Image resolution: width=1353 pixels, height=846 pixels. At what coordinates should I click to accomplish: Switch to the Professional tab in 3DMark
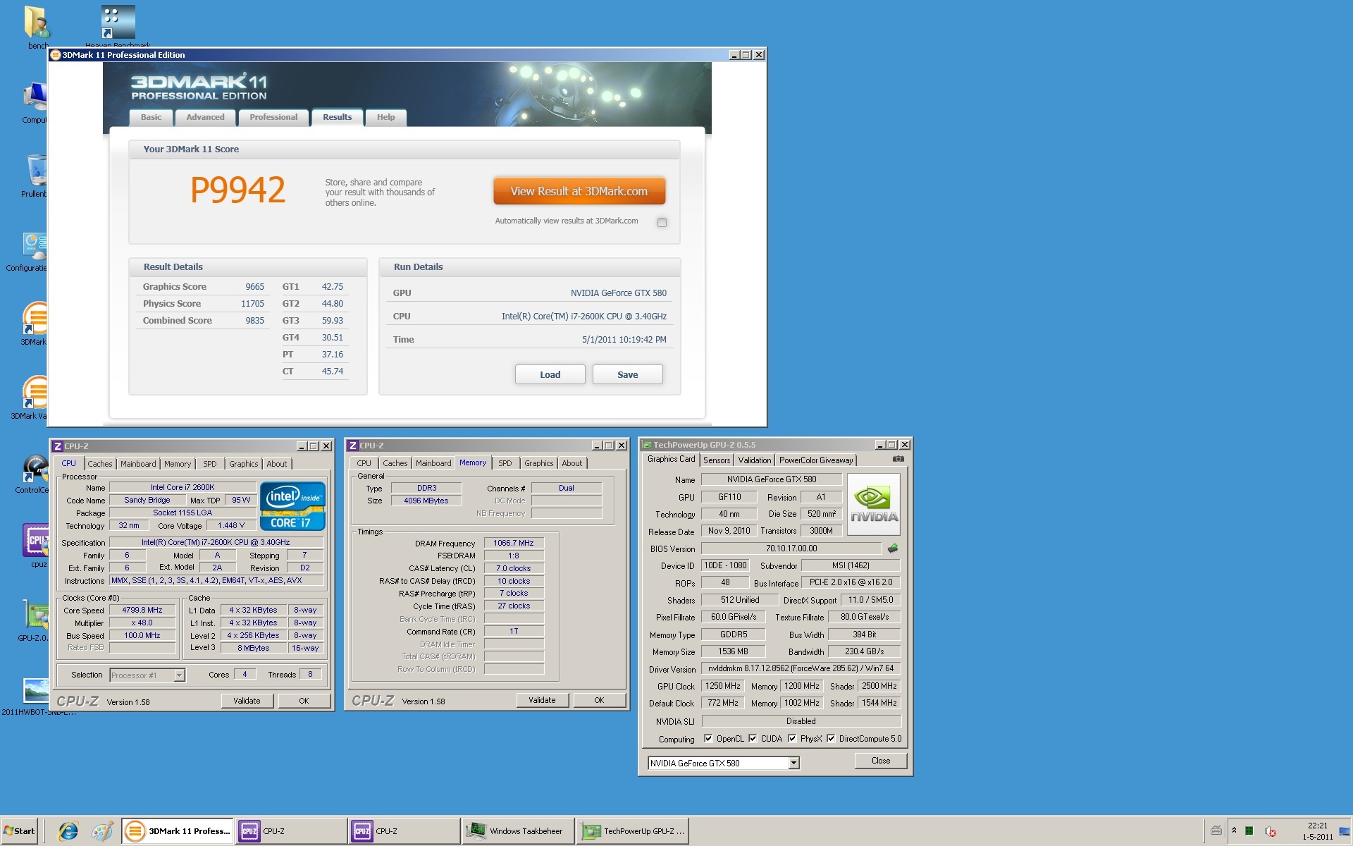[x=273, y=117]
